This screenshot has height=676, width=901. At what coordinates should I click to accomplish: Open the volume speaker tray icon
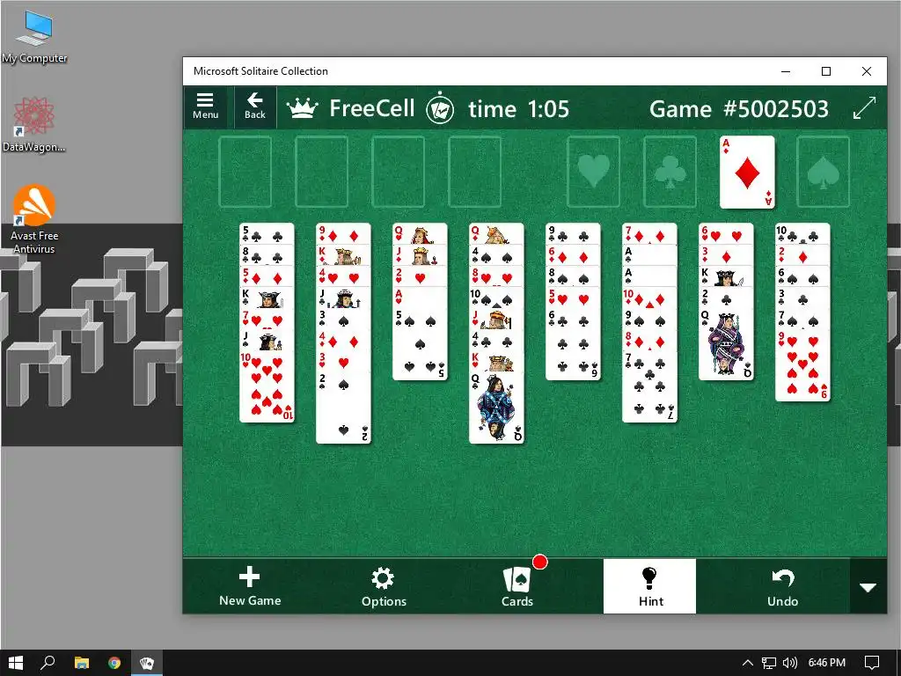[x=790, y=663]
